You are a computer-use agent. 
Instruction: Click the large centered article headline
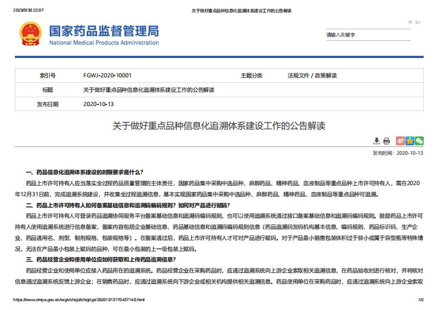tap(219, 127)
